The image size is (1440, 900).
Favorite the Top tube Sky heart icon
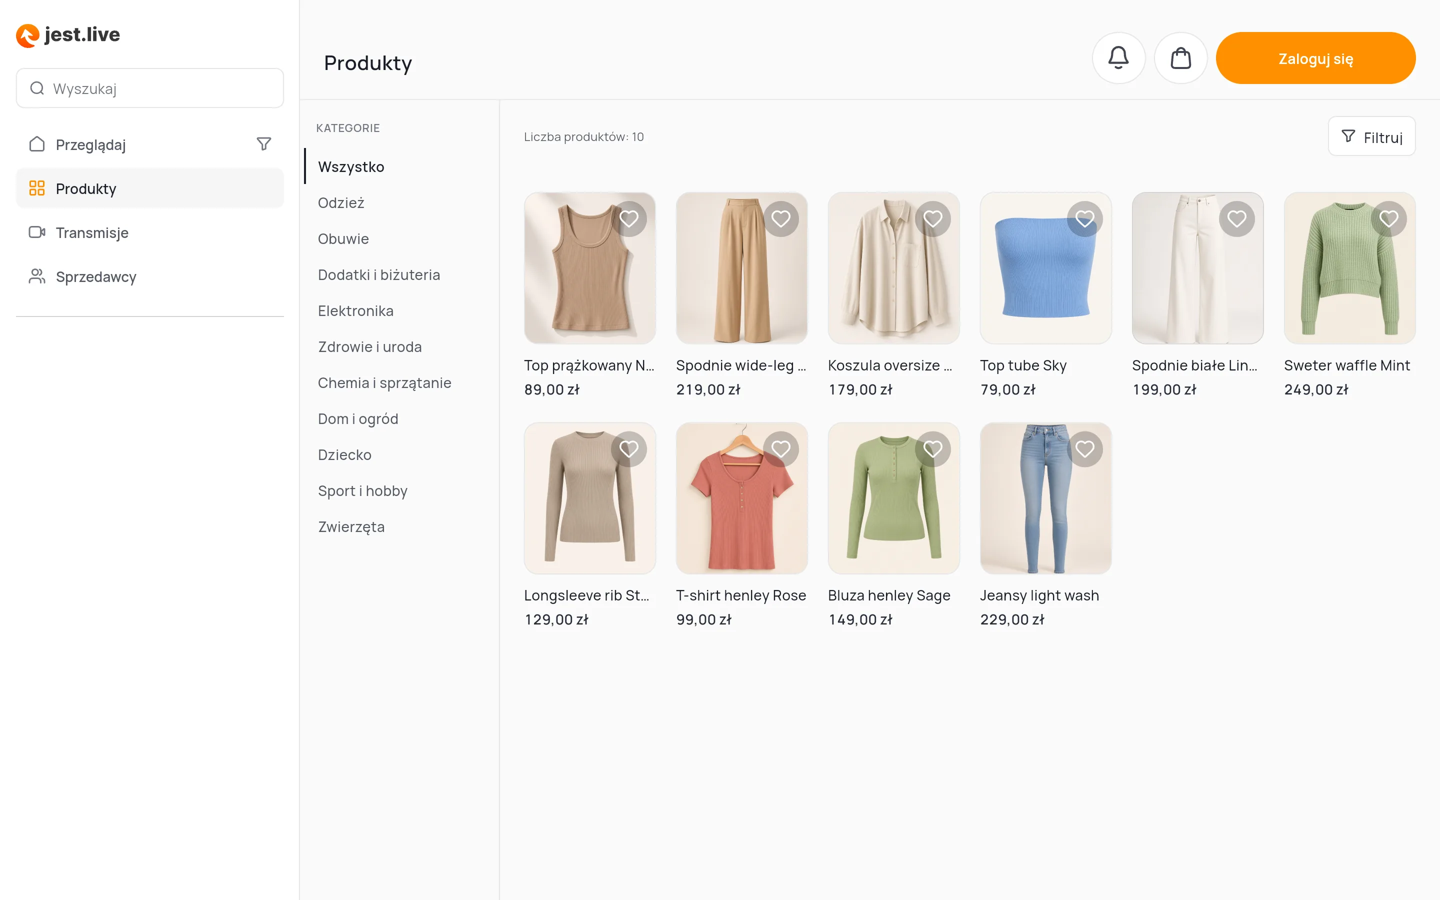pos(1085,219)
